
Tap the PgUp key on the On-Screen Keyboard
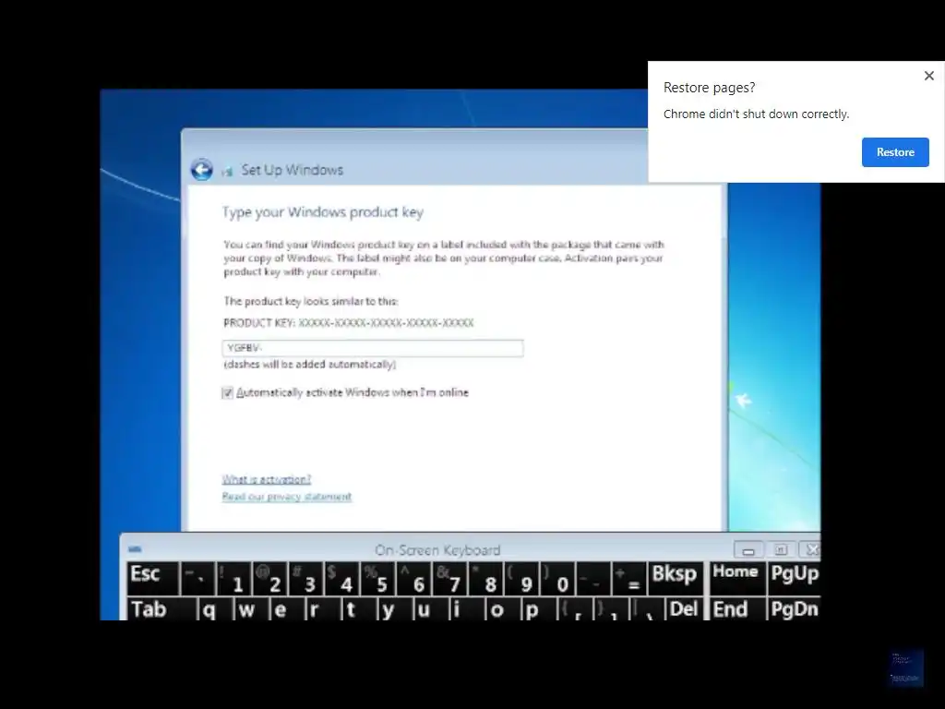tap(795, 578)
